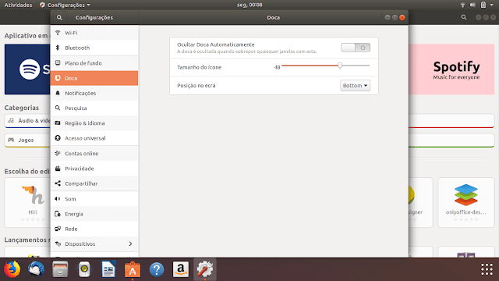Expand the Dispositivos chevron arrow
The width and height of the screenshot is (499, 281).
[130, 244]
